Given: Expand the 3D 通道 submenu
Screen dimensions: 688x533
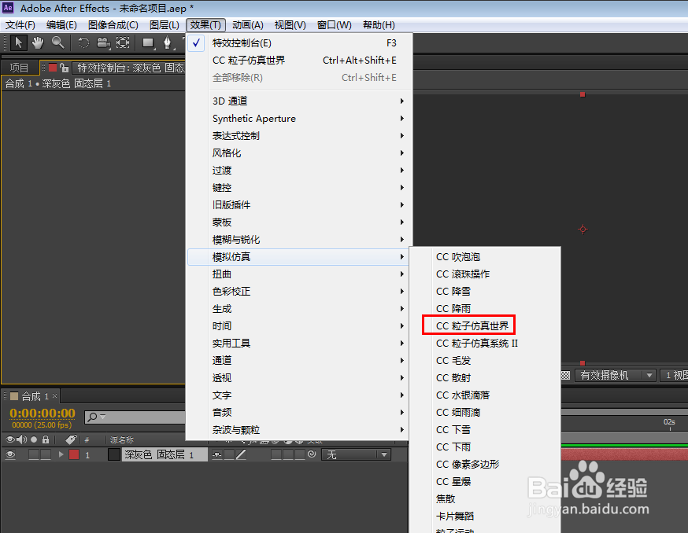Looking at the screenshot, I should pyautogui.click(x=300, y=101).
